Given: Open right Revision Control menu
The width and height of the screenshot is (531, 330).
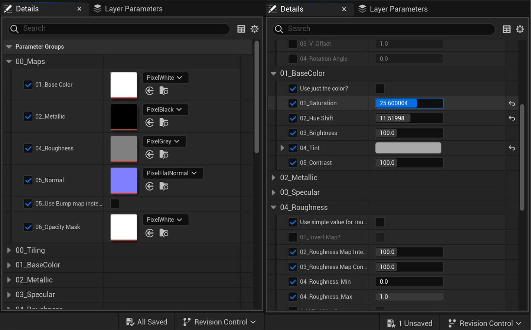Looking at the screenshot, I should (485, 323).
